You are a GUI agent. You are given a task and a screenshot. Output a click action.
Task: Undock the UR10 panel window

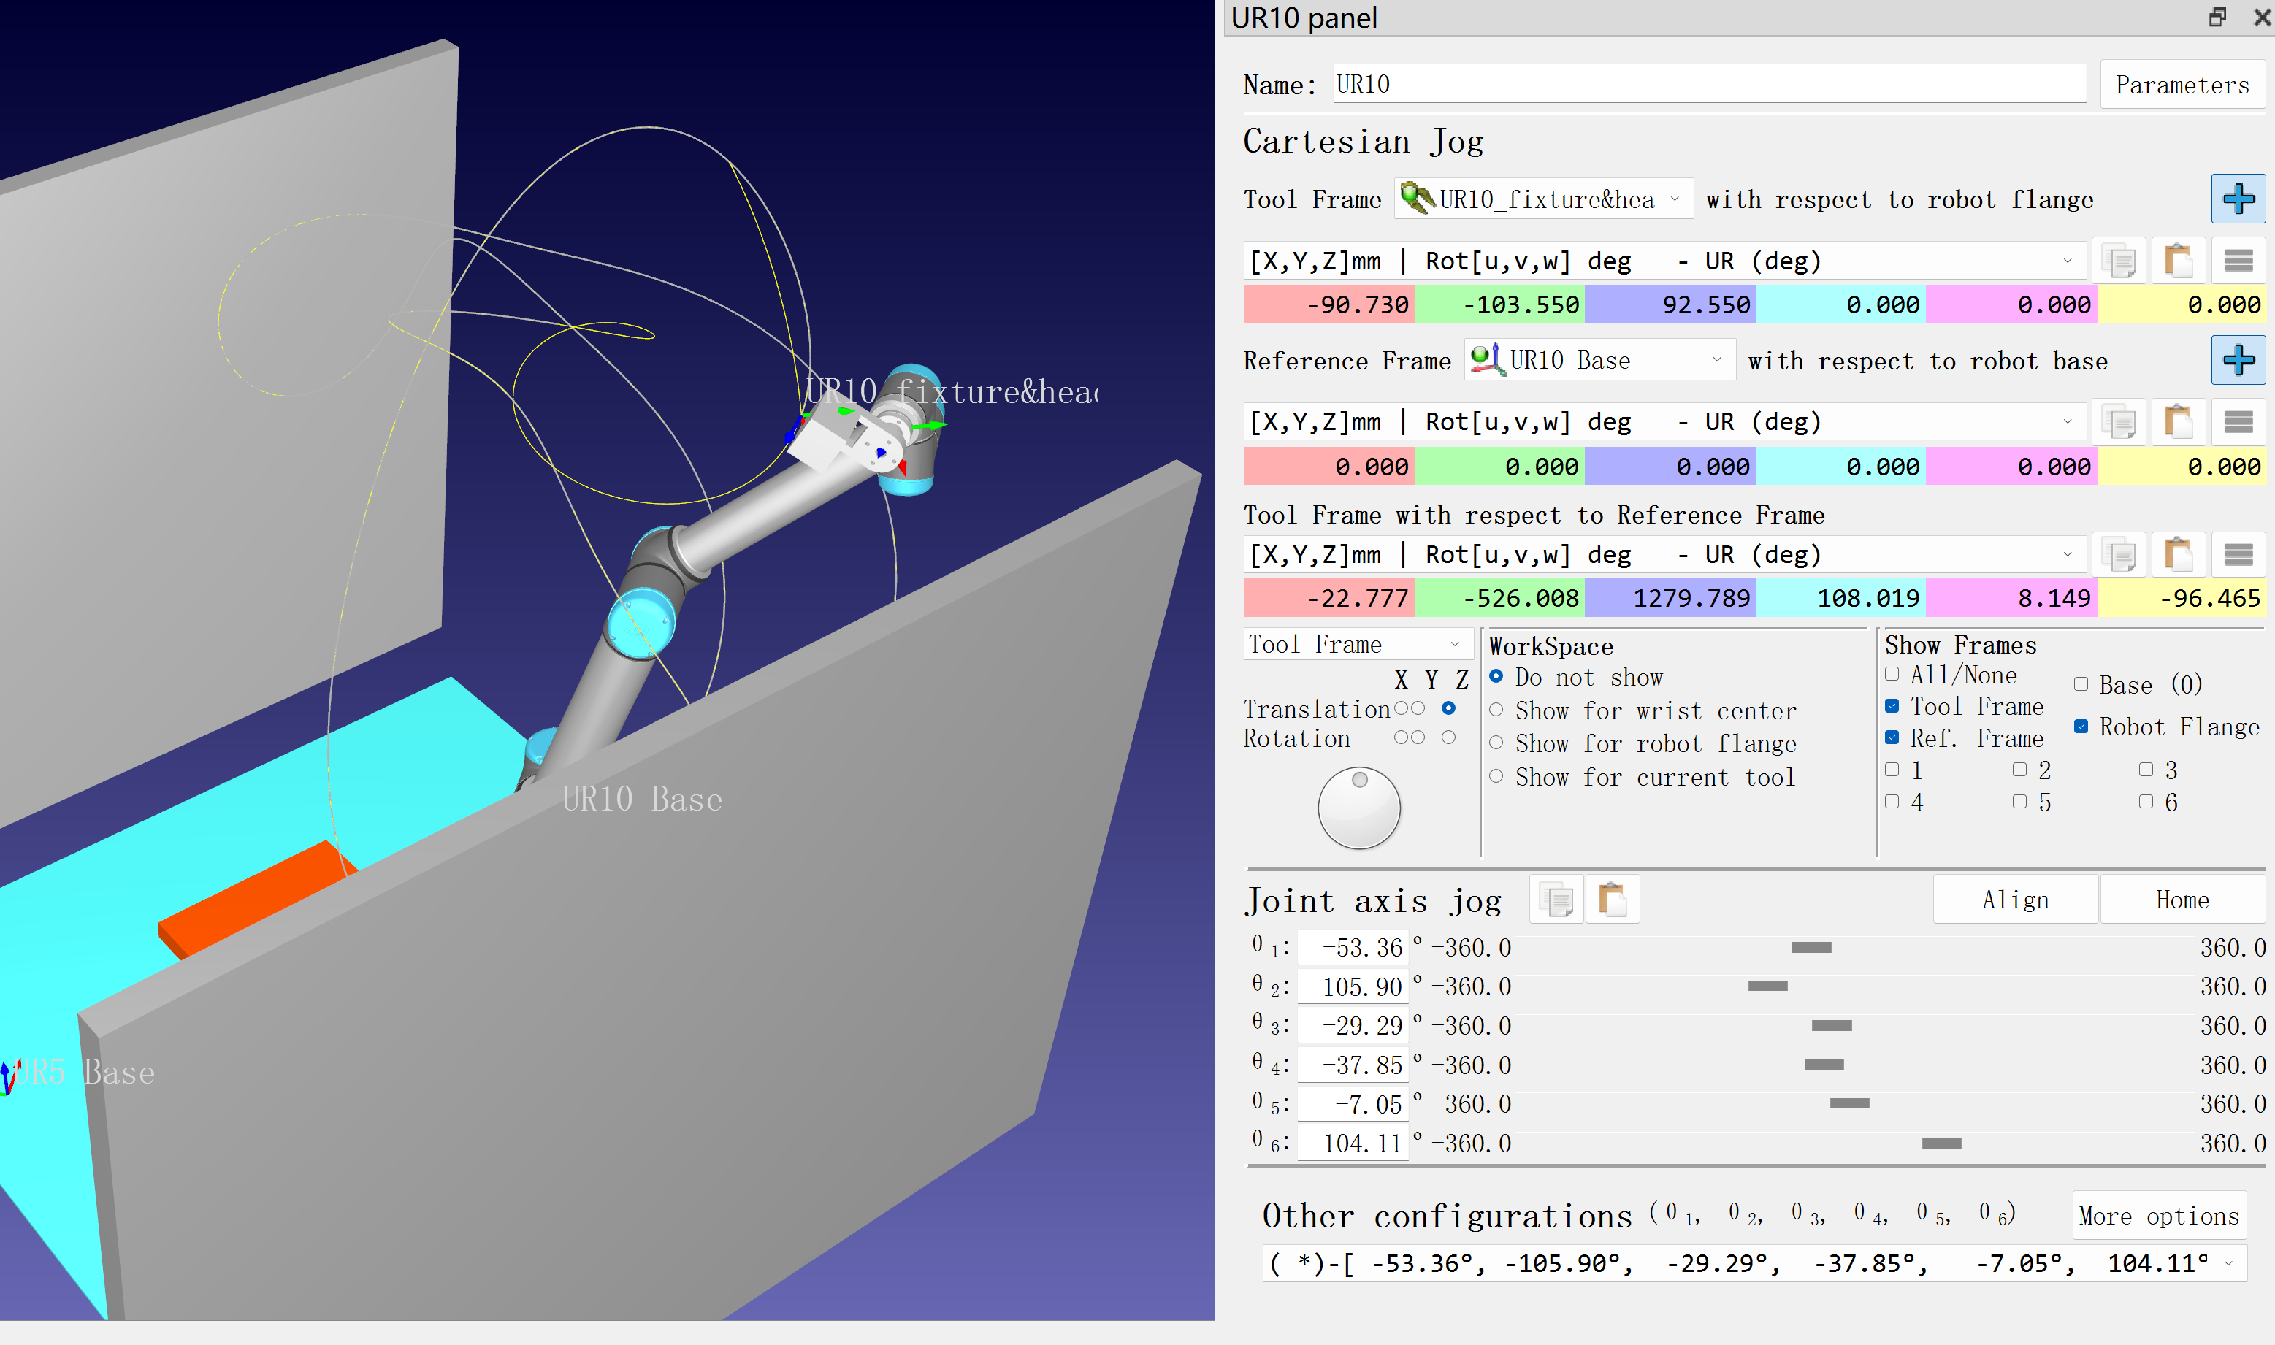tap(2217, 16)
